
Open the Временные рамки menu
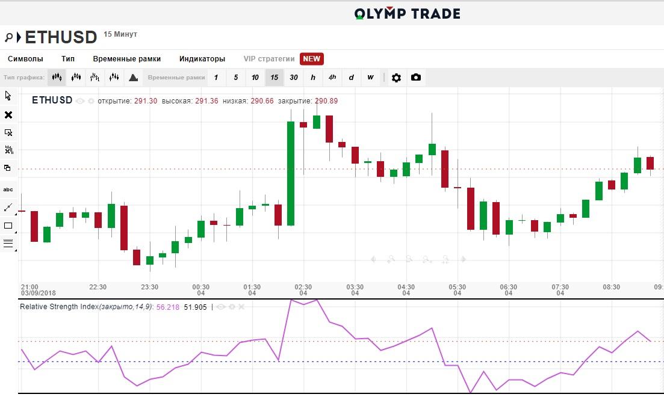click(126, 59)
